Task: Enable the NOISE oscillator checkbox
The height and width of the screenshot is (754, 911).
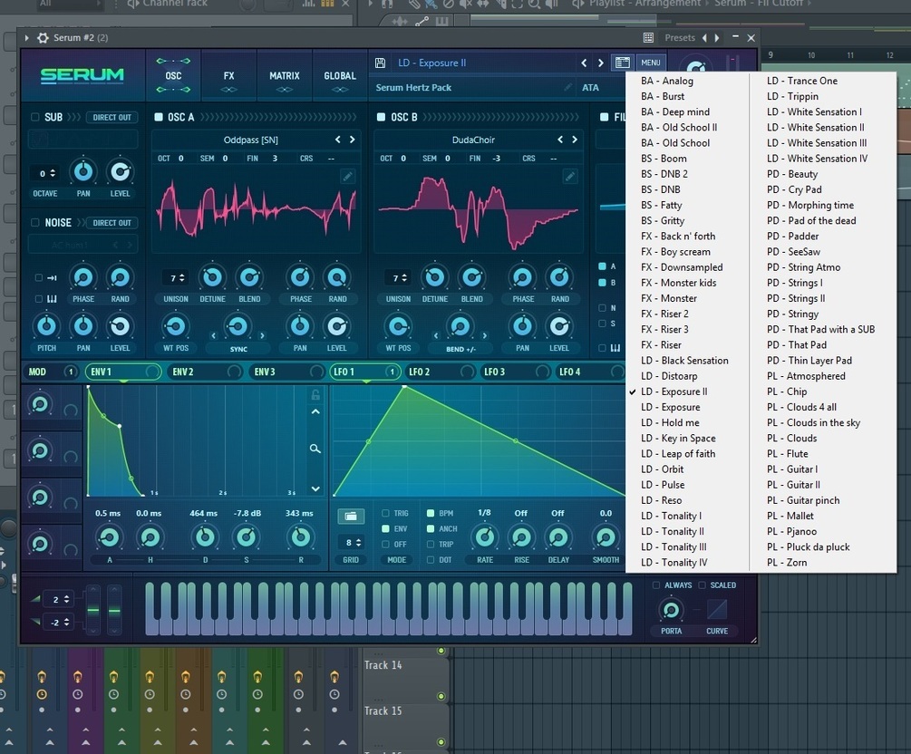Action: click(34, 222)
